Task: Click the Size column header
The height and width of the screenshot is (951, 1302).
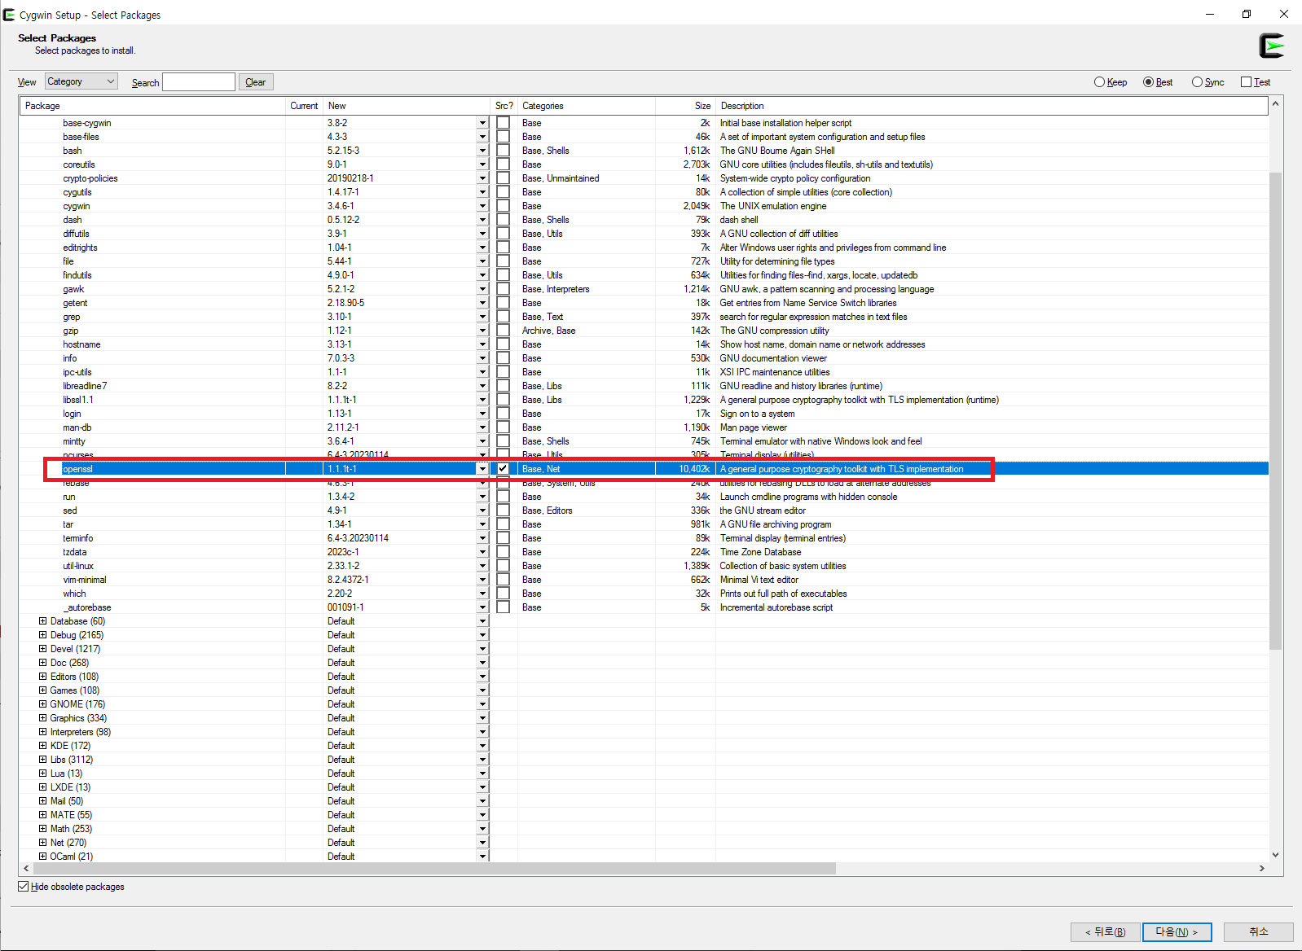Action: click(685, 106)
